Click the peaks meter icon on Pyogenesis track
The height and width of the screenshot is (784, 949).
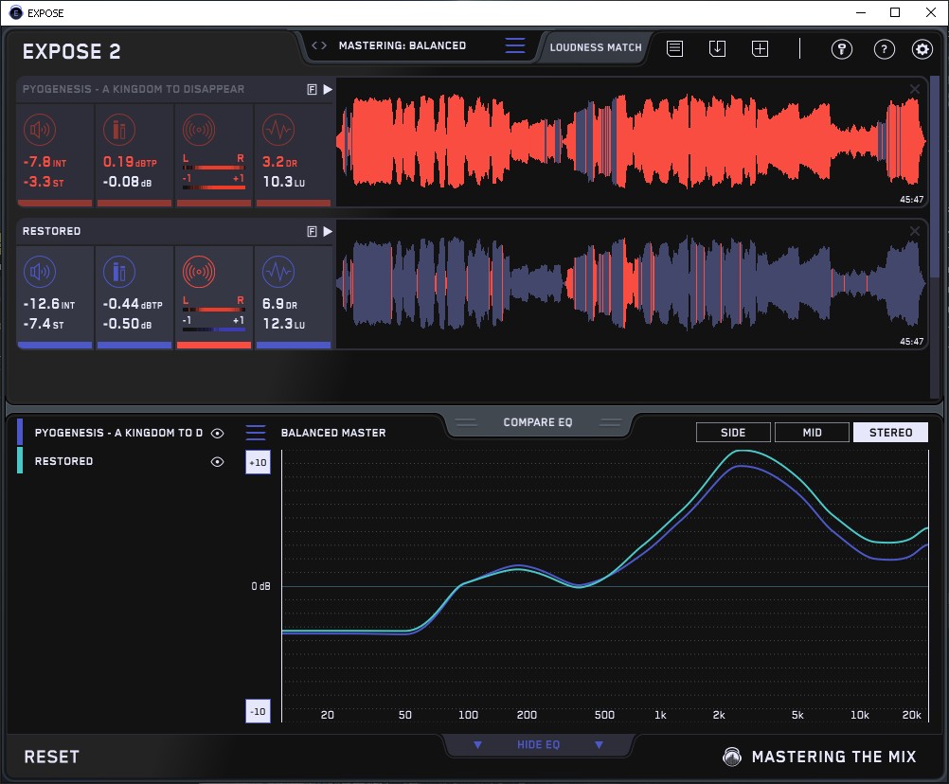coord(119,130)
